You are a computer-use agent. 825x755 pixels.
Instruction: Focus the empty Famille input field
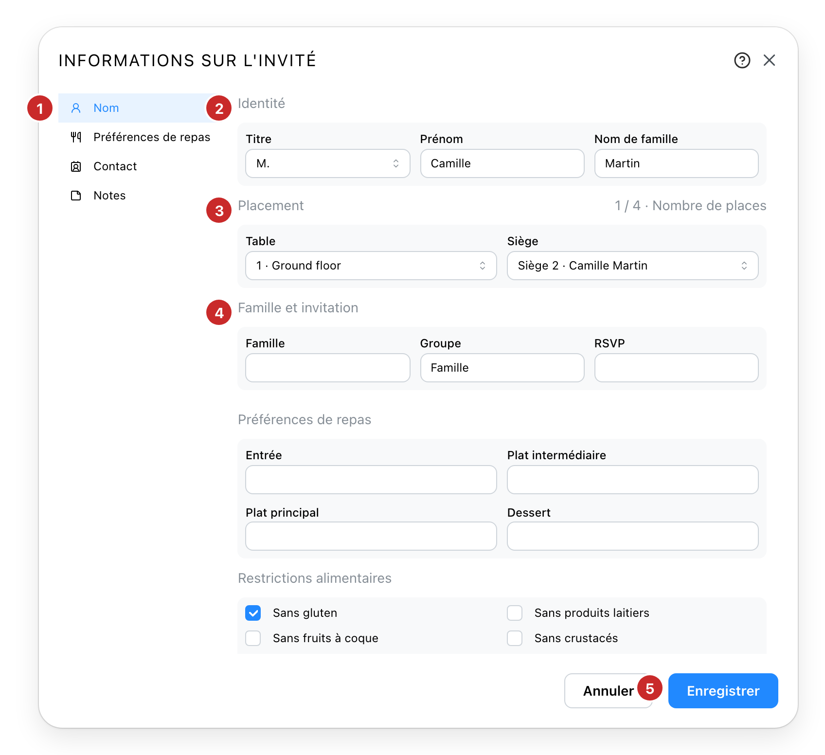[x=328, y=368]
